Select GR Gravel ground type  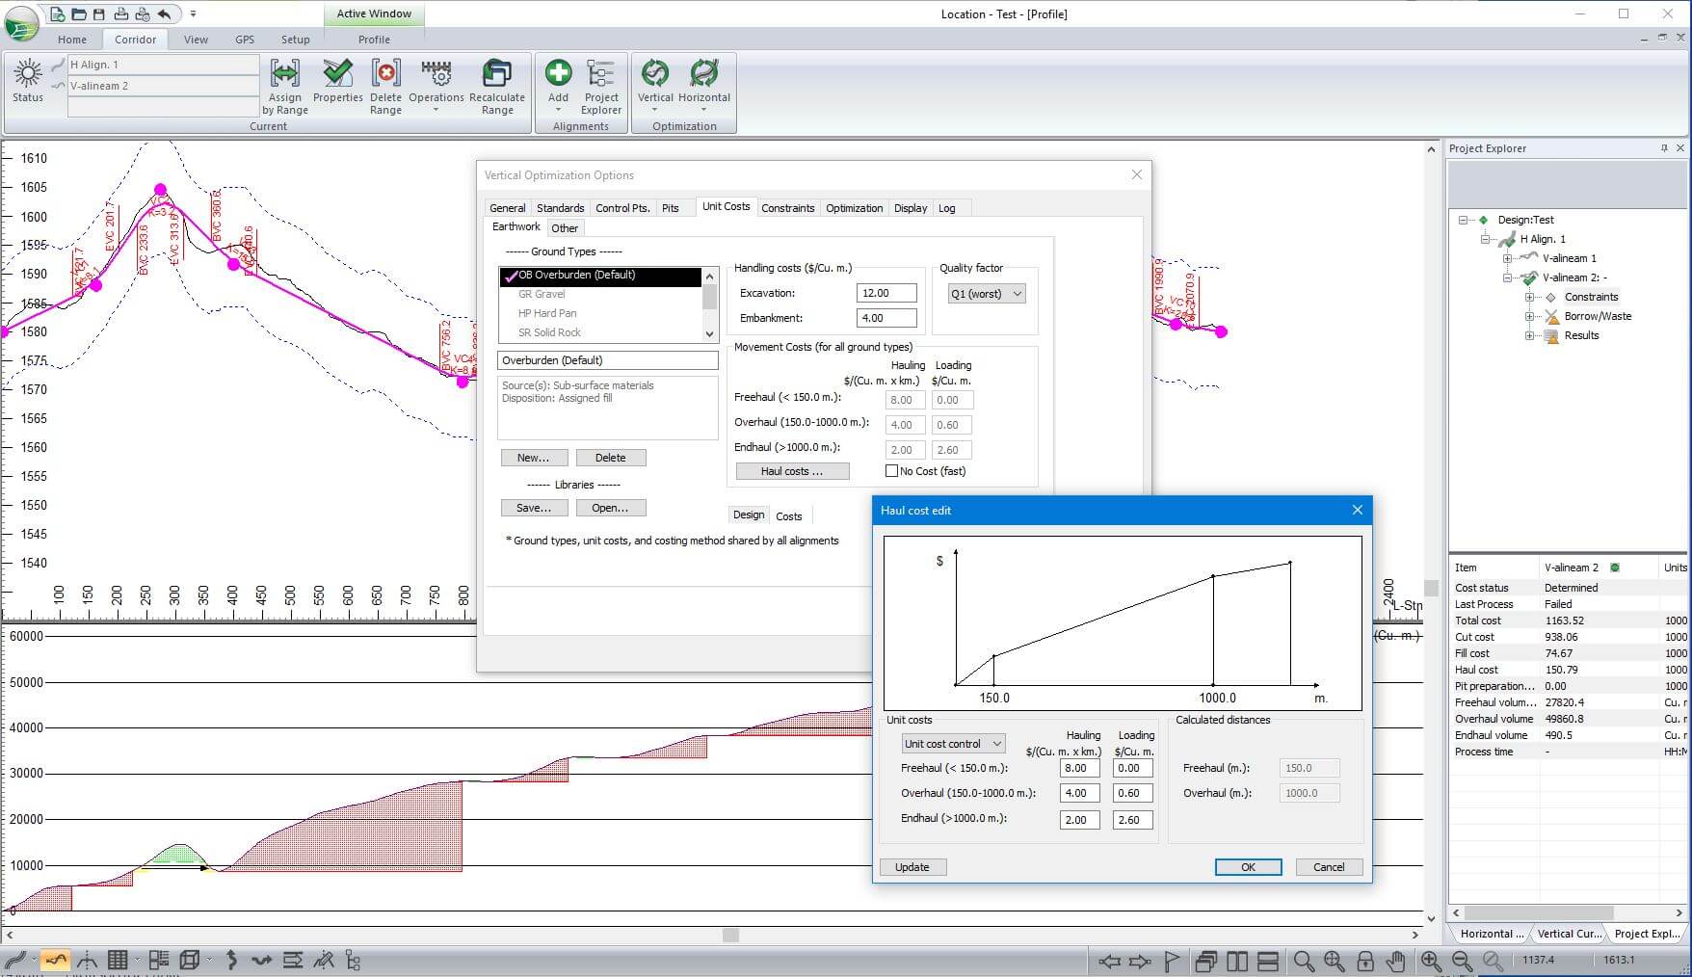[x=542, y=294]
